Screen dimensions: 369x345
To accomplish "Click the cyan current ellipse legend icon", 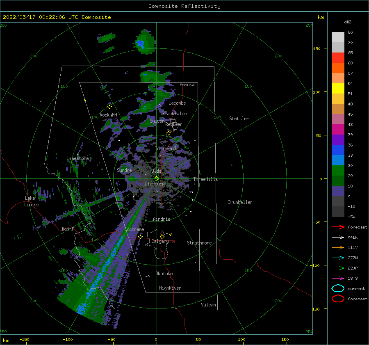I will click(x=338, y=288).
